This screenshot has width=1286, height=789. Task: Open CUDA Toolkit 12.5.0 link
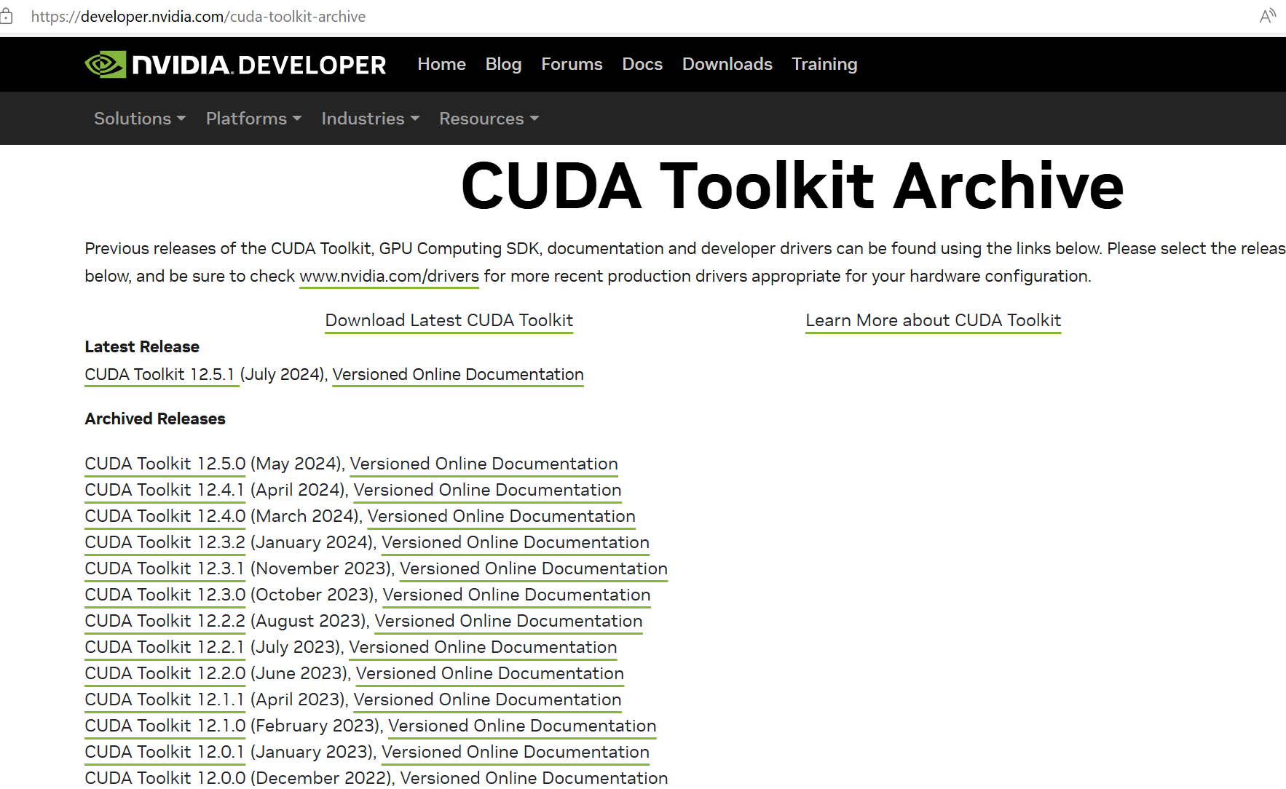pyautogui.click(x=165, y=464)
